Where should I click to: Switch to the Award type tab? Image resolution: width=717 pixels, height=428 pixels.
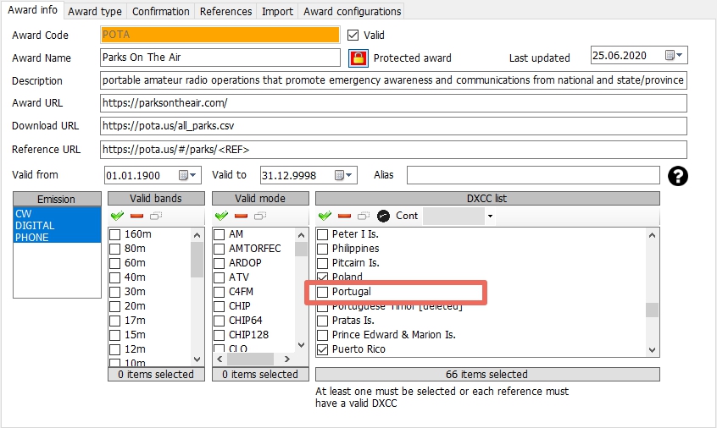pyautogui.click(x=95, y=11)
